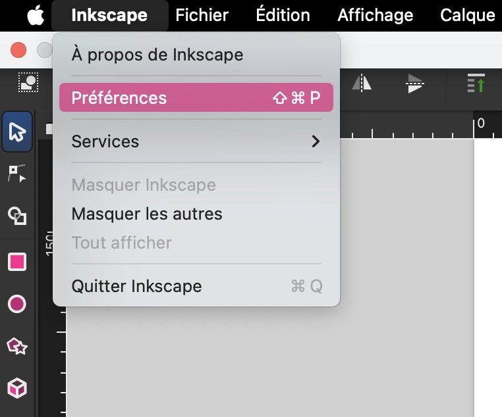Viewport: 502px width, 417px height.
Task: Select the Ellipse circle tool
Action: coord(16,304)
